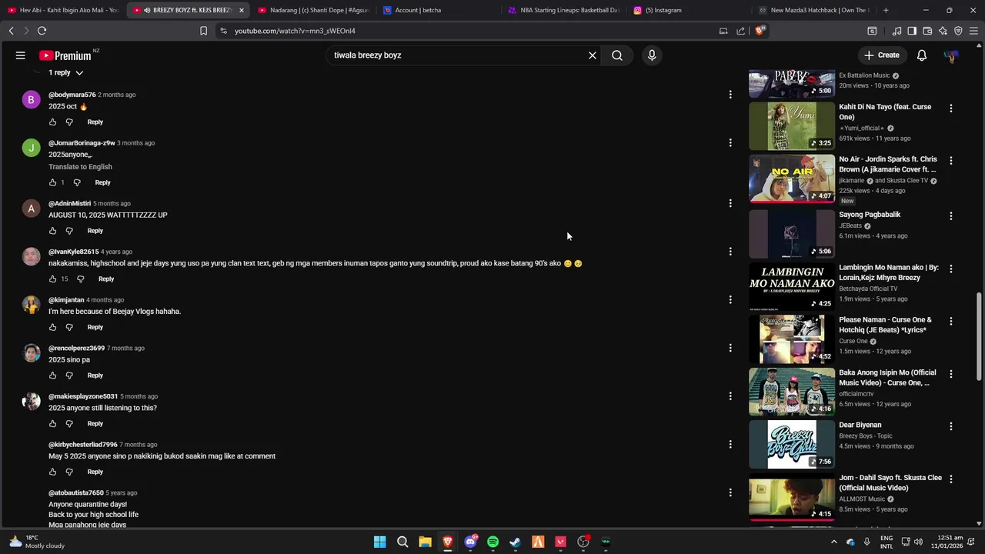Open Kahit Di Na Tayo video title
Image resolution: width=985 pixels, height=554 pixels.
click(x=885, y=112)
